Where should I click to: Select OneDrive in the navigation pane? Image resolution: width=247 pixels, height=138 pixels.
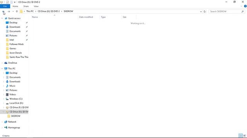(12, 63)
